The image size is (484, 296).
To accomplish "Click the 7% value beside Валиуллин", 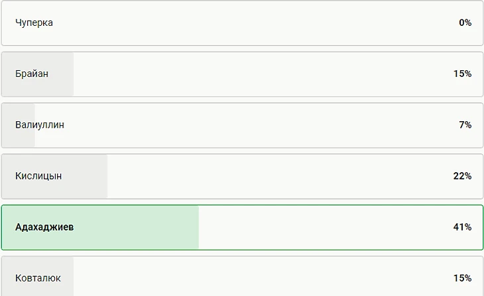I will pyautogui.click(x=465, y=124).
